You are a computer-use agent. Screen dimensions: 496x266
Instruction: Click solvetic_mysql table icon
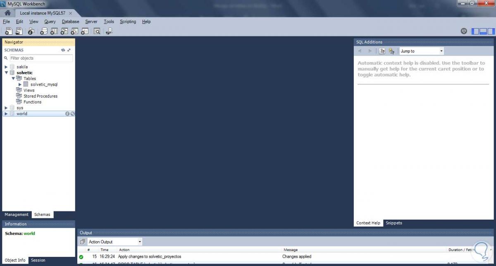(26, 84)
